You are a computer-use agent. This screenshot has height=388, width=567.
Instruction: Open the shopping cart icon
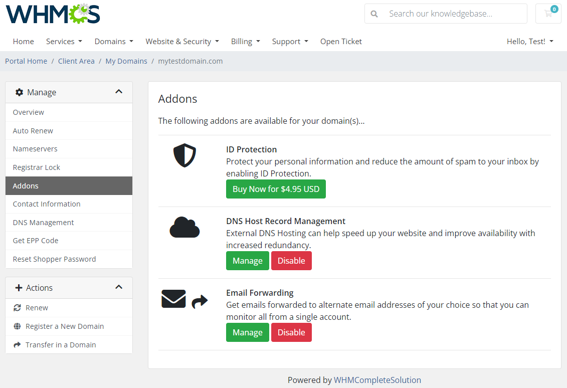(548, 14)
